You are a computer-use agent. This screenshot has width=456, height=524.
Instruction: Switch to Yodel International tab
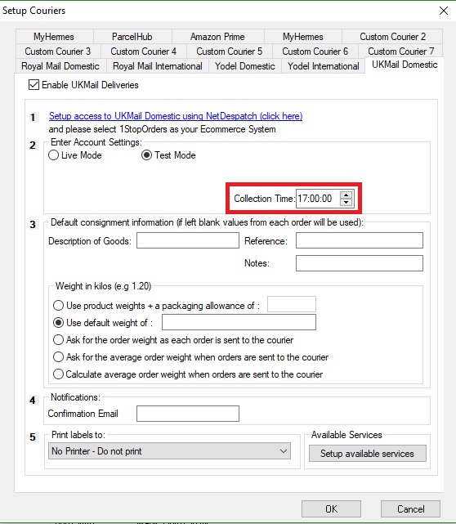click(x=323, y=66)
